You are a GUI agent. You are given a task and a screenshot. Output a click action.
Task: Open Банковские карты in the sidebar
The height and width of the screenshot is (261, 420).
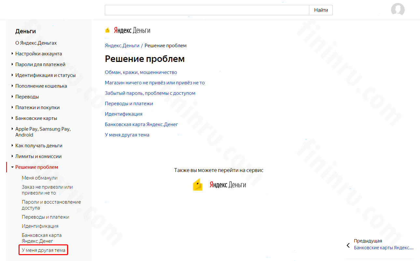(x=36, y=118)
